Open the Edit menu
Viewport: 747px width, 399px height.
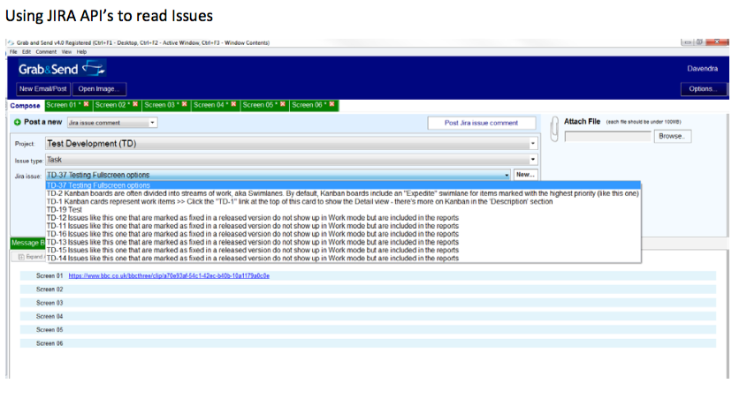(27, 52)
